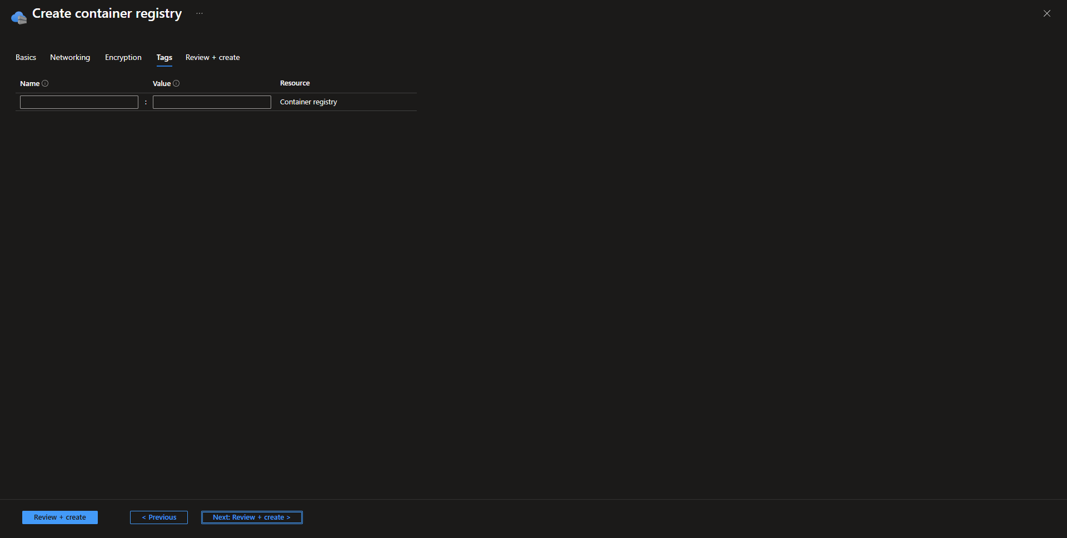The width and height of the screenshot is (1067, 538).
Task: Open the ellipsis more options menu
Action: pos(200,13)
